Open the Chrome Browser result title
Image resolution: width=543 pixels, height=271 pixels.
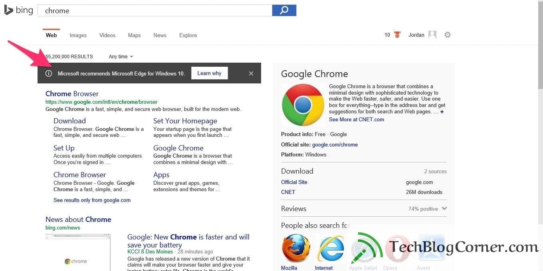tap(72, 94)
